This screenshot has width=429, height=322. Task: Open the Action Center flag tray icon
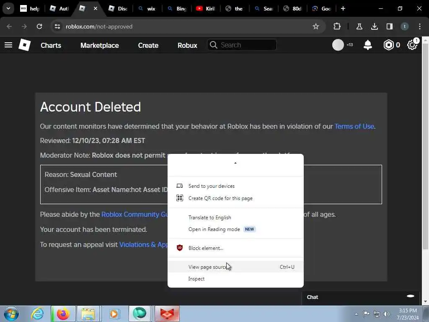(x=366, y=314)
